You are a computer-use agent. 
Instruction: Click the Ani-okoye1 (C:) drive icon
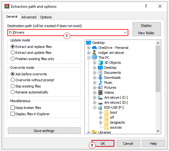pos(100,97)
